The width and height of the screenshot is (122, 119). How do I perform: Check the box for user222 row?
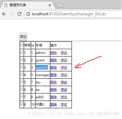click(x=22, y=67)
